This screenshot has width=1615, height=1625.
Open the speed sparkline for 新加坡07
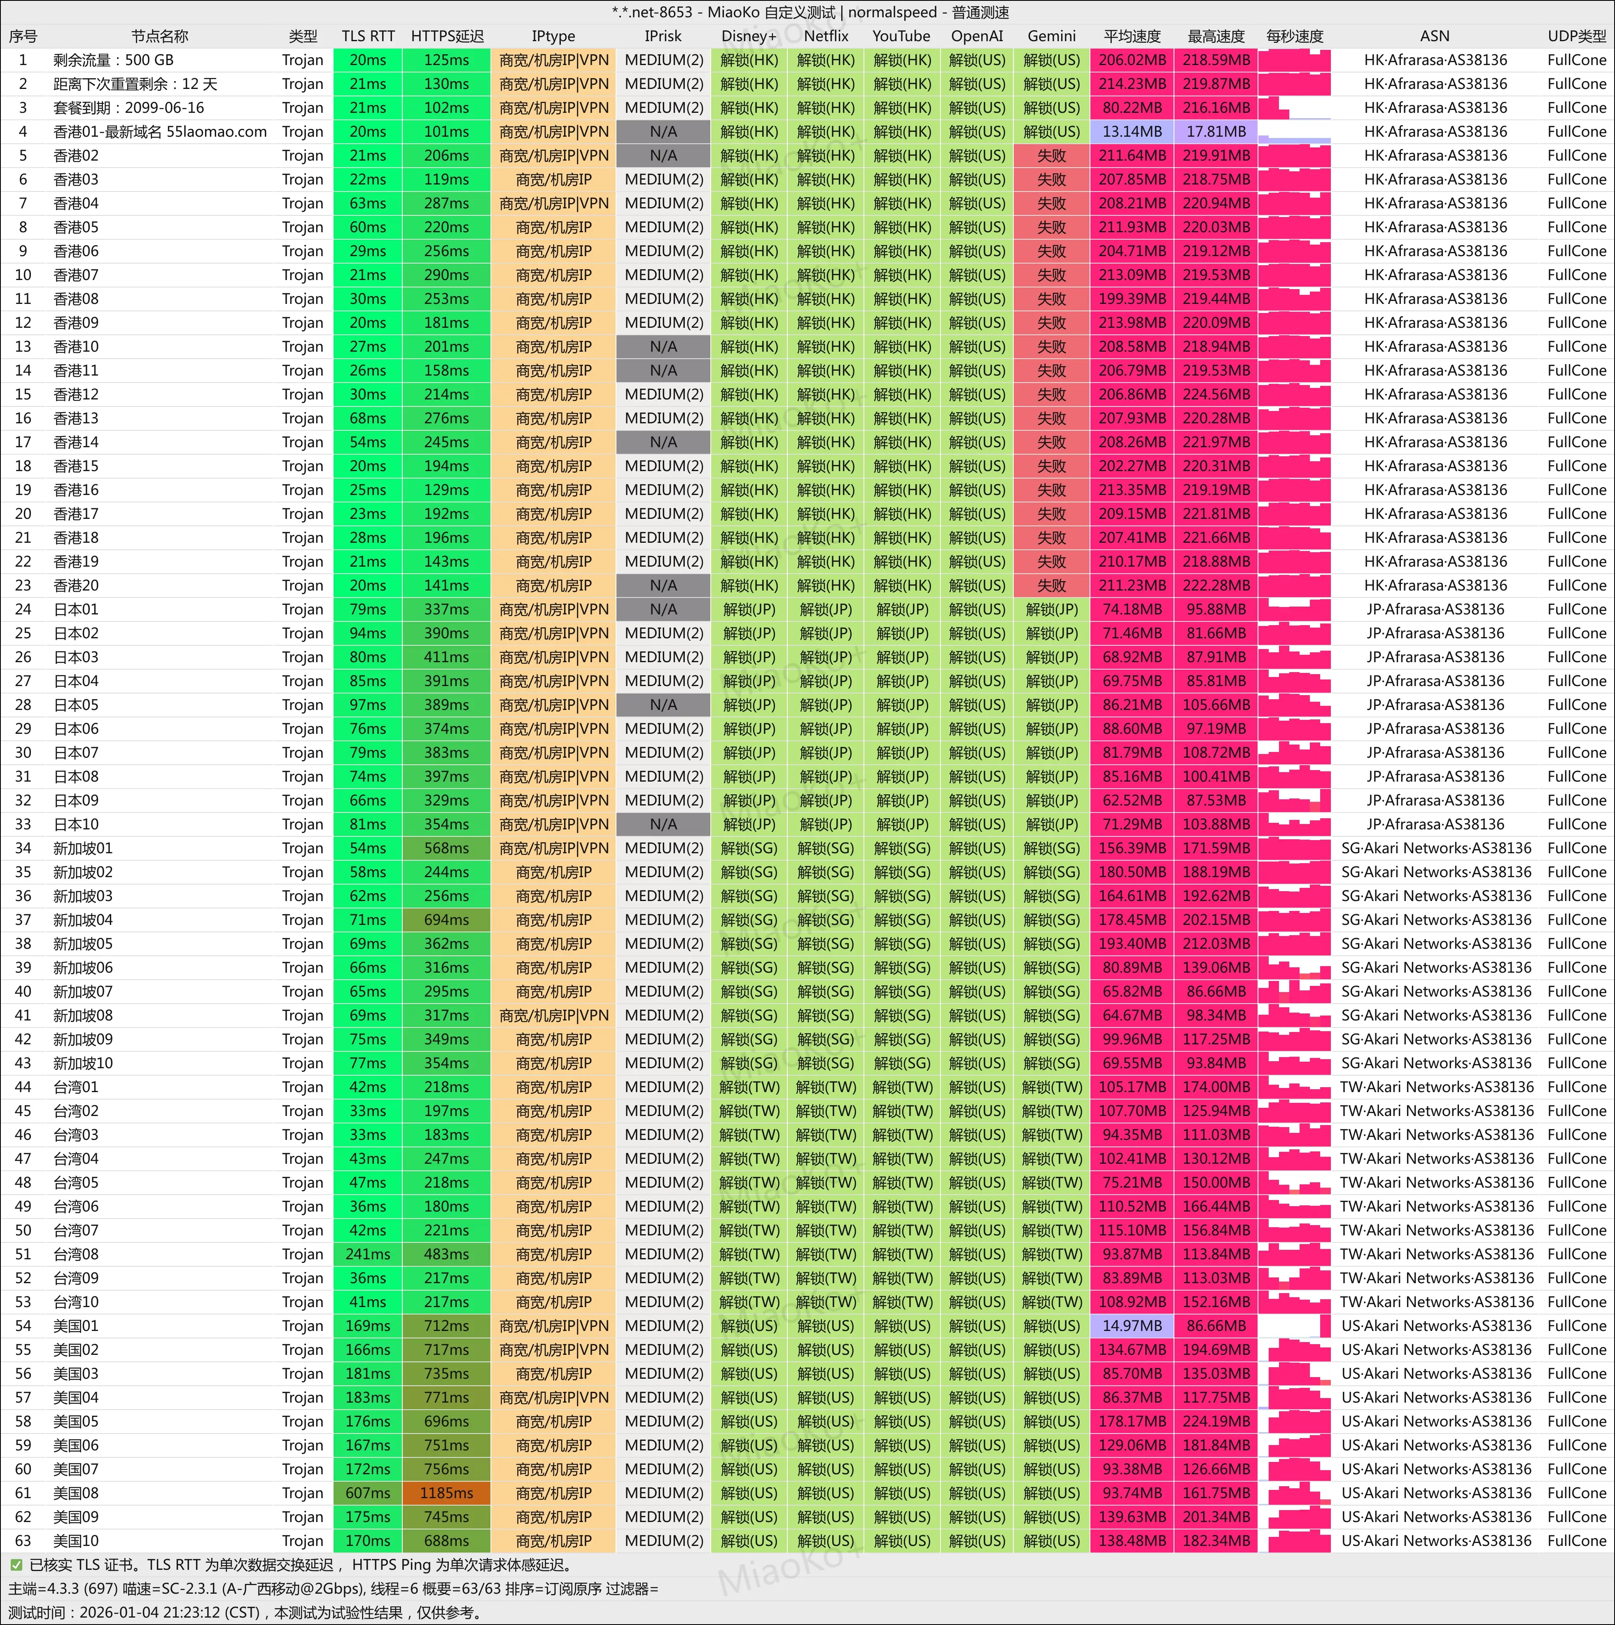tap(1295, 992)
